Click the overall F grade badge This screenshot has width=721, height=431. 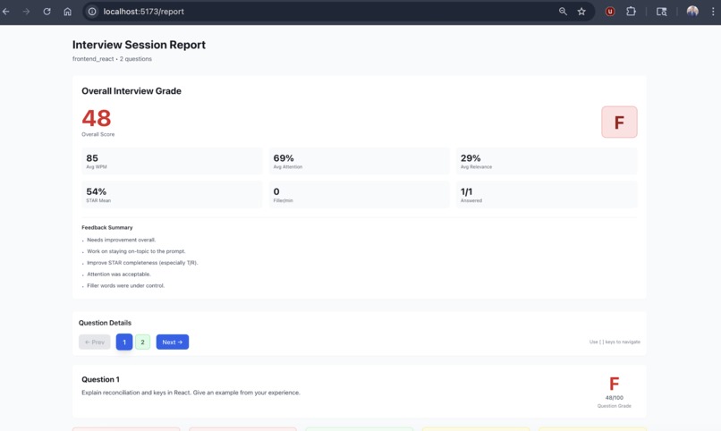click(619, 123)
